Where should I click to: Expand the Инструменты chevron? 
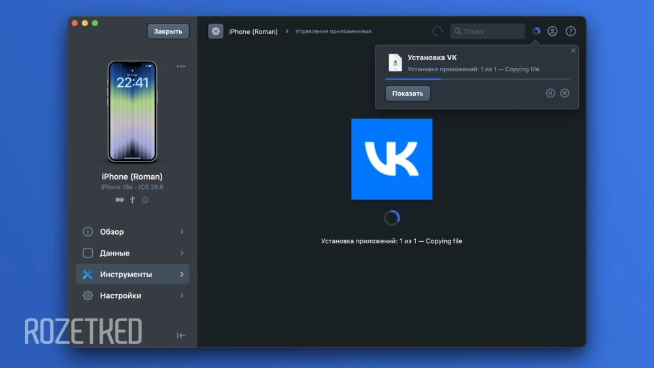(182, 275)
